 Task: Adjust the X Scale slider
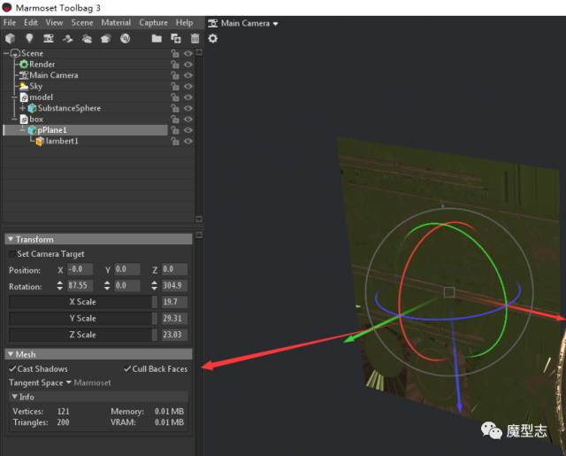coord(83,302)
